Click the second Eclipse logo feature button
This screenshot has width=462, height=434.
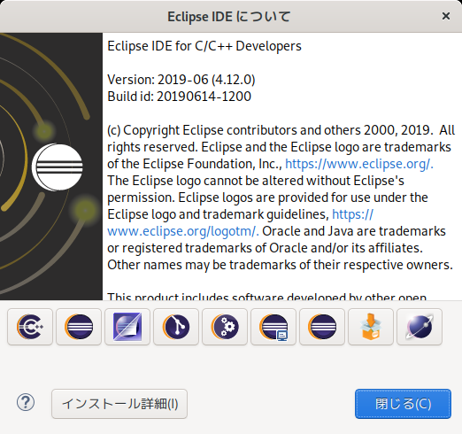coord(79,327)
